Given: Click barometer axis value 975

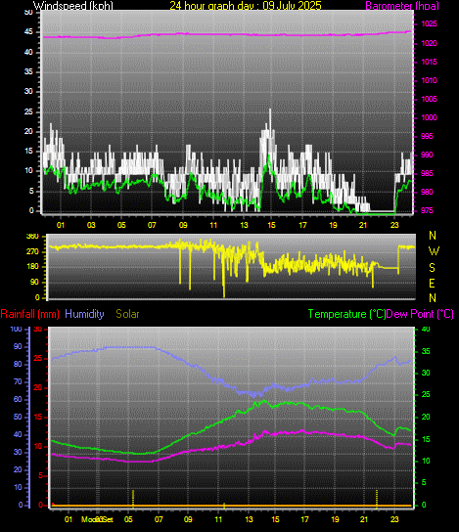Looking at the screenshot, I should 427,210.
